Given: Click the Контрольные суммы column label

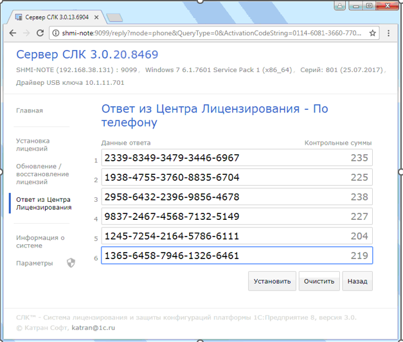Looking at the screenshot, I should [338, 143].
